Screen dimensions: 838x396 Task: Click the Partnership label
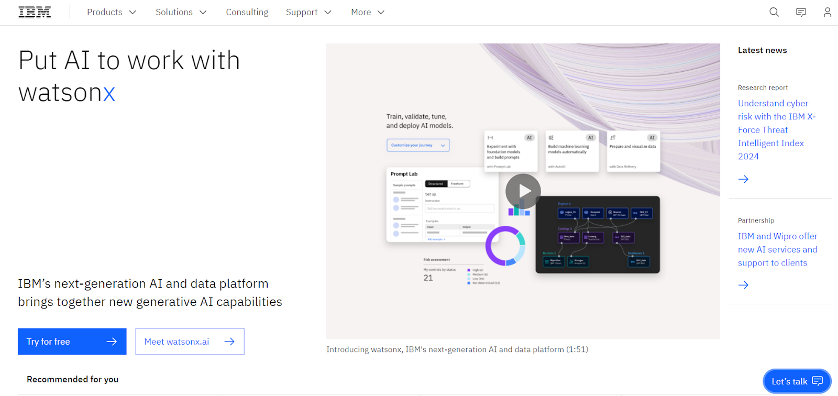coord(756,221)
